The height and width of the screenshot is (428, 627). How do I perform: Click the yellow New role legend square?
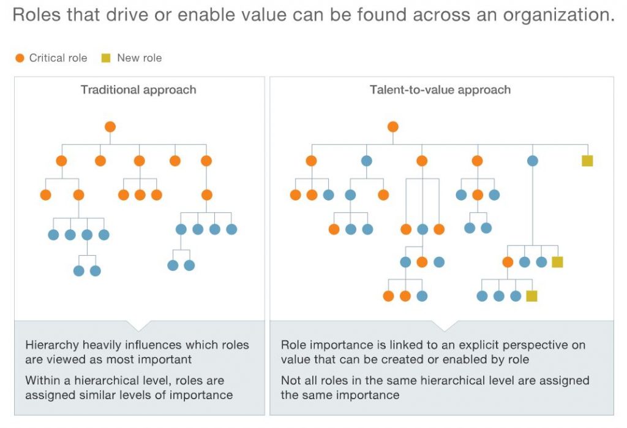[x=106, y=58]
